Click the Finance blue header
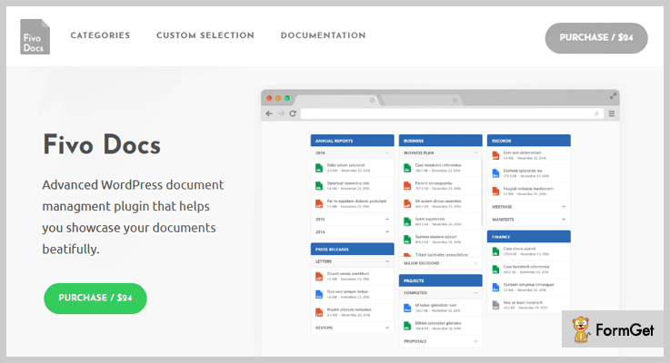Viewport: 670px width, 363px height. coord(529,236)
